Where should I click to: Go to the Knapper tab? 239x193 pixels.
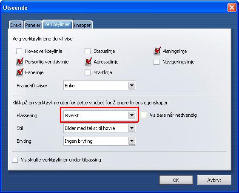click(83, 25)
